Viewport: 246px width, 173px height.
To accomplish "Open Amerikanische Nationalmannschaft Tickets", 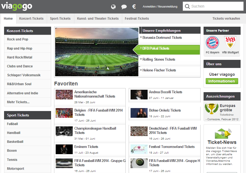I will point(95,94).
